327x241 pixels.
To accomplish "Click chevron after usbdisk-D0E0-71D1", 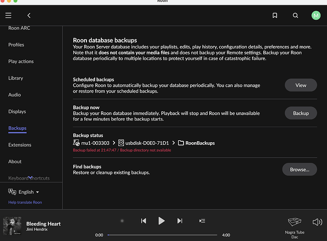I will pyautogui.click(x=173, y=143).
